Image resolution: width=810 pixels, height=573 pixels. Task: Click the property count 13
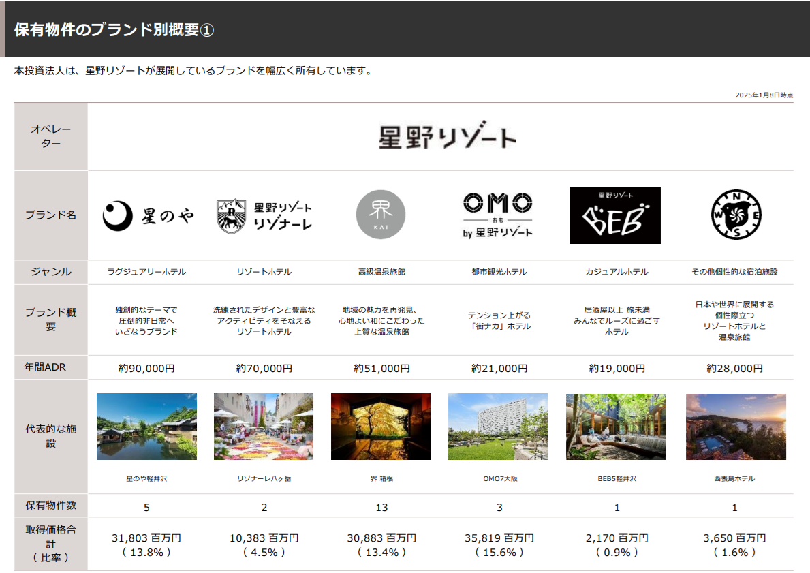(x=381, y=508)
